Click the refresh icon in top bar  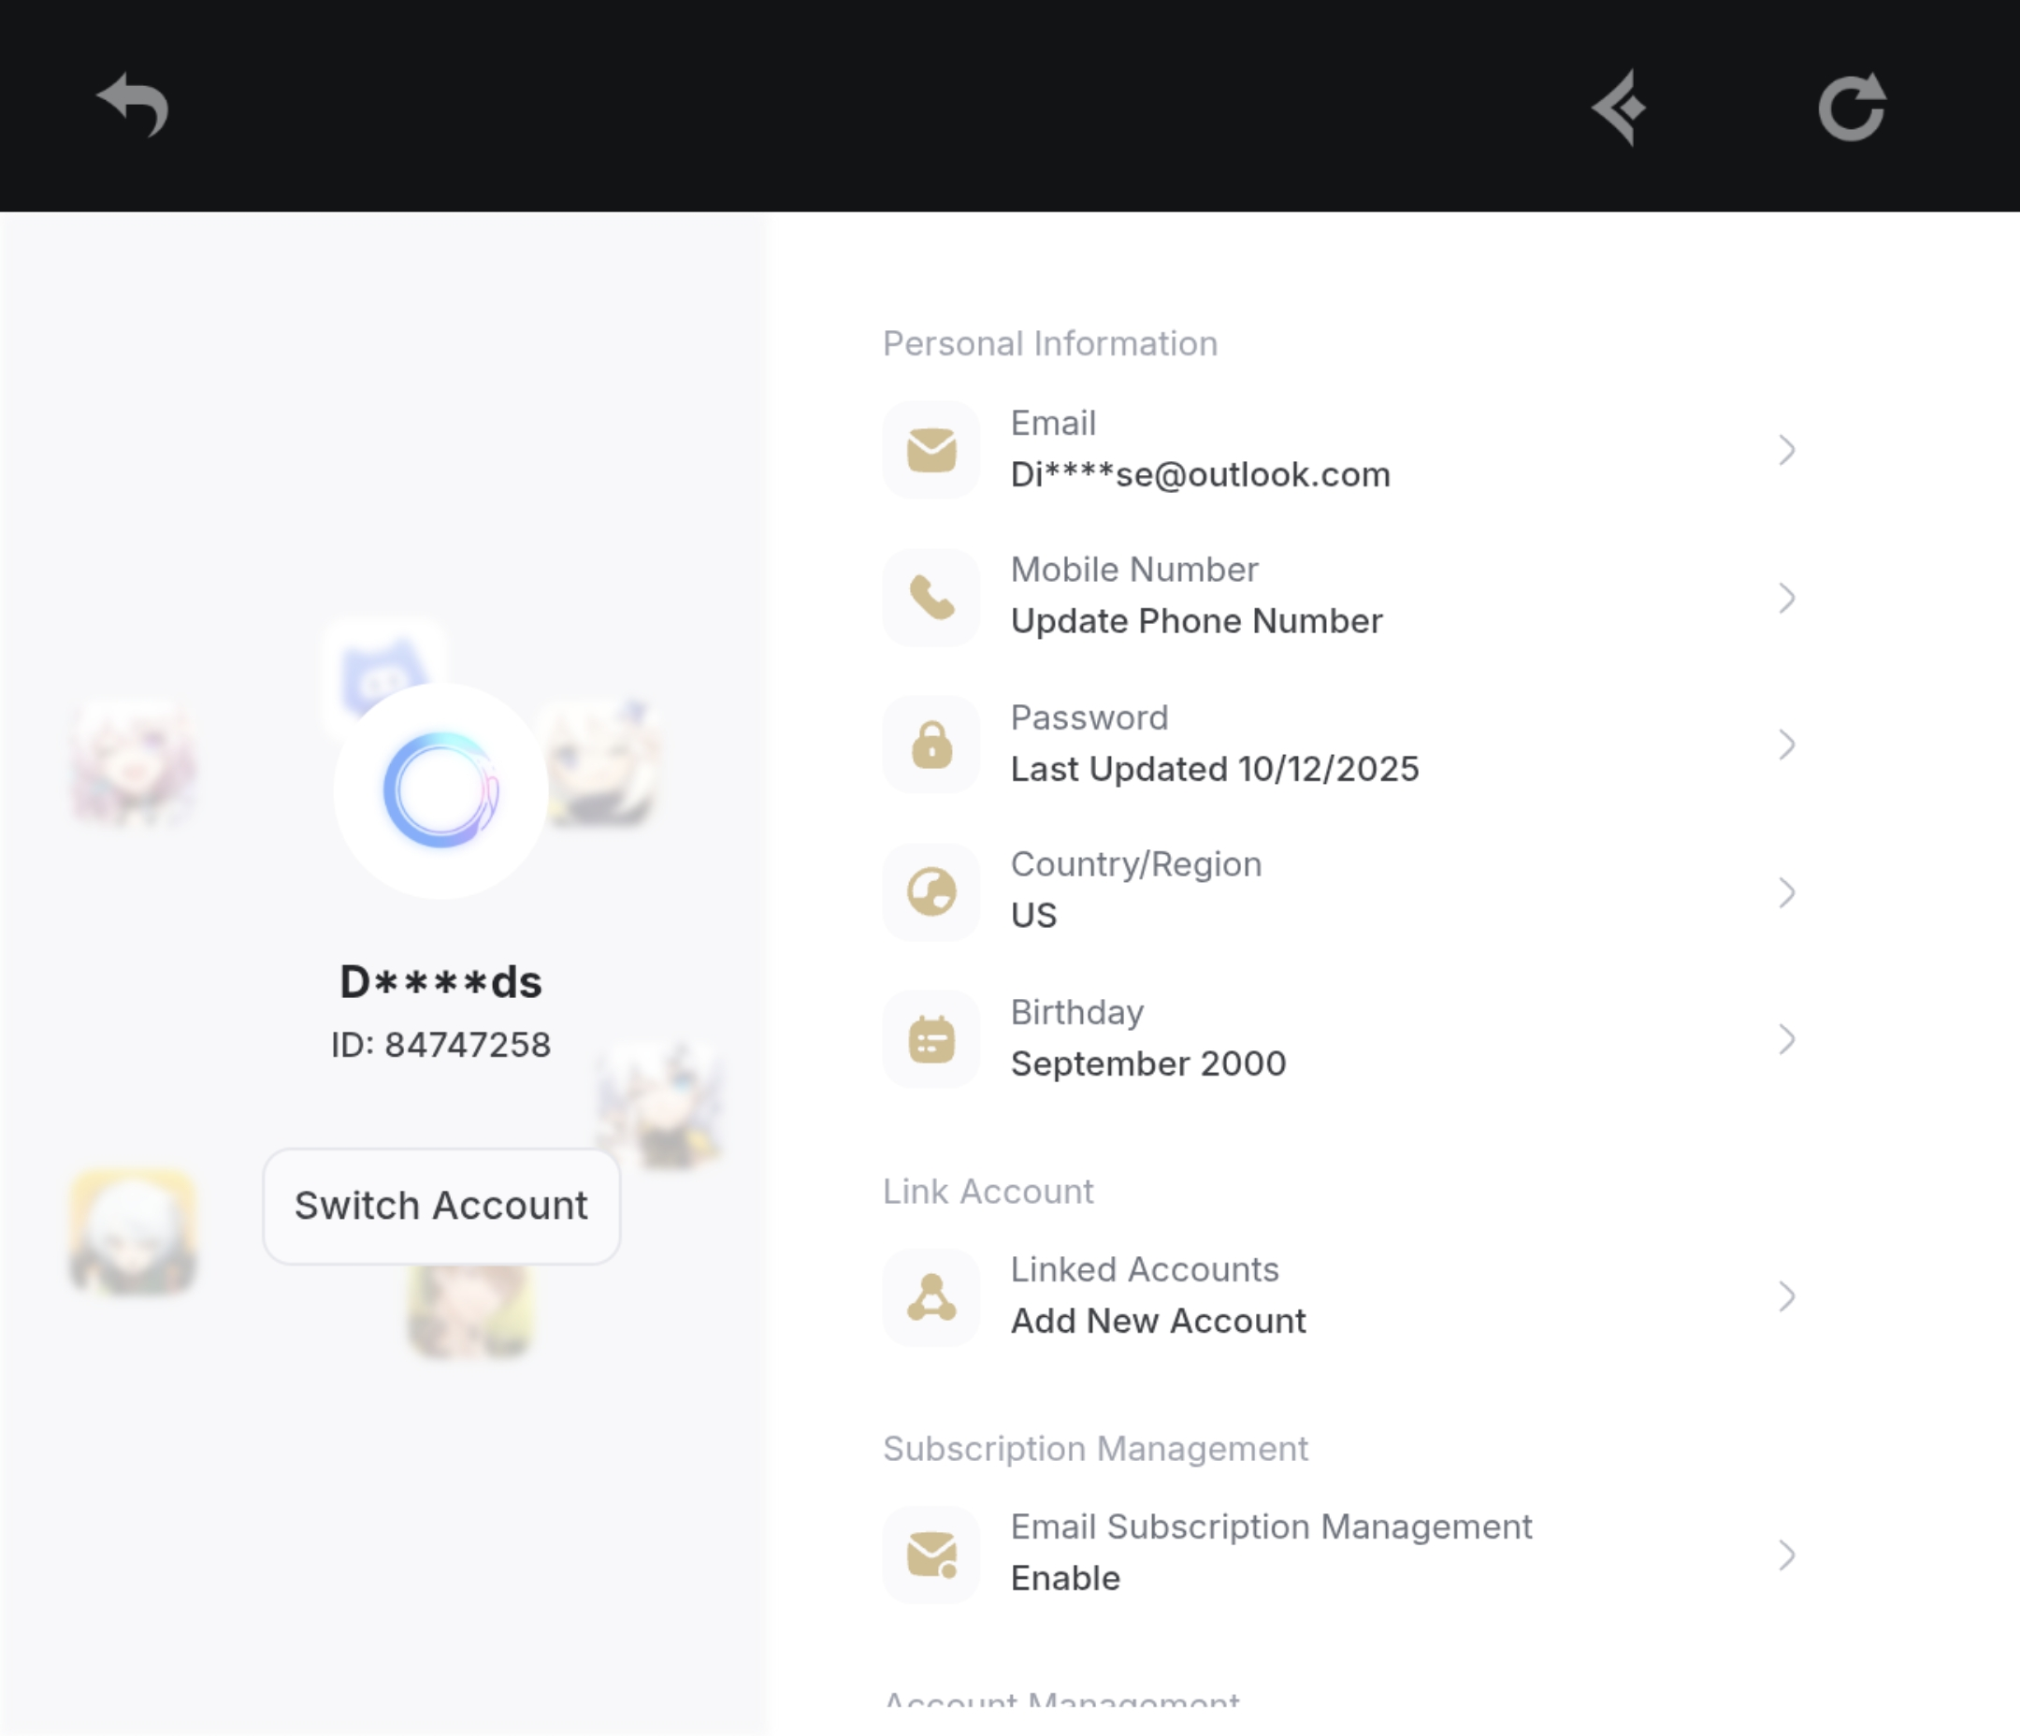coord(1852,108)
